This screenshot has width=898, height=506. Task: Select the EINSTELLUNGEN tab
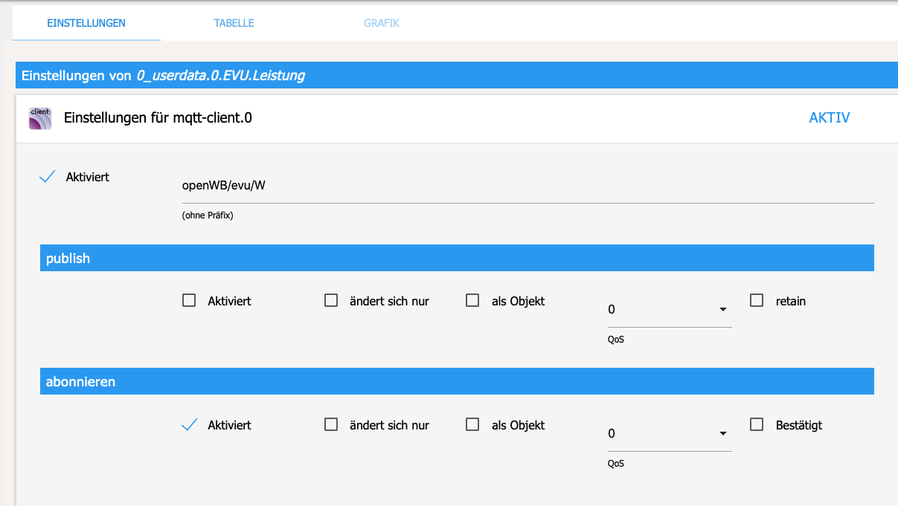86,23
